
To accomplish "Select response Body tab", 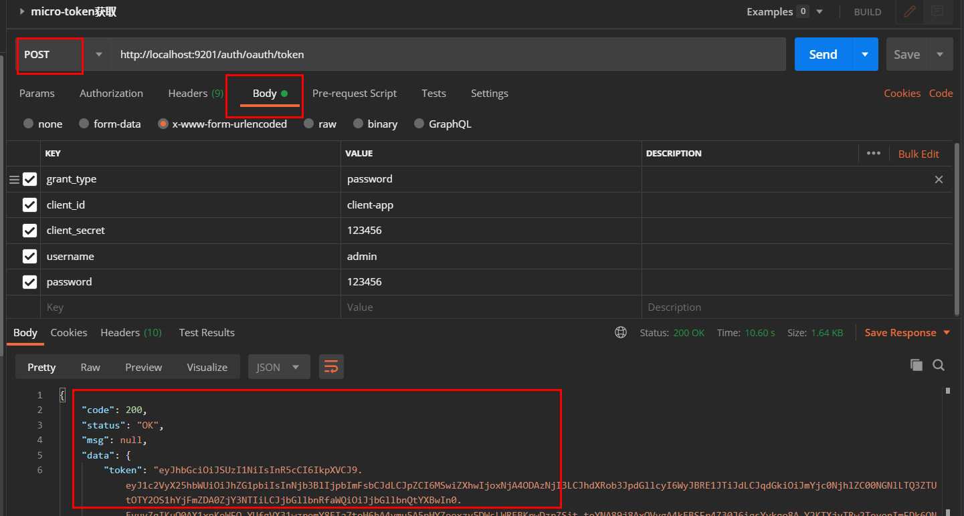I will click(x=25, y=332).
